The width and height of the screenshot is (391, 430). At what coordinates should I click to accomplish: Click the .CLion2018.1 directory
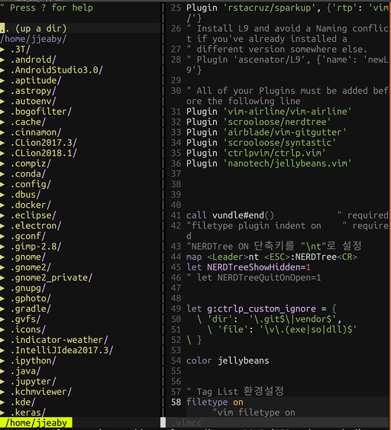click(x=44, y=153)
